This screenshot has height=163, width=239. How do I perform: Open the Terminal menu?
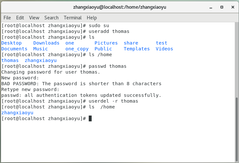coord(73,18)
